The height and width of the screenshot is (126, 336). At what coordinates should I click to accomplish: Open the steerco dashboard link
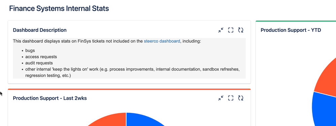click(162, 41)
